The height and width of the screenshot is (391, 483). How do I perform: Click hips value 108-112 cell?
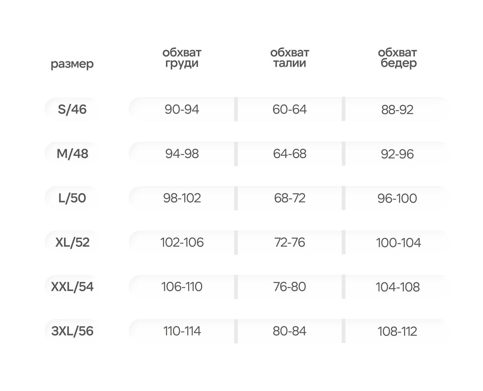click(x=397, y=331)
